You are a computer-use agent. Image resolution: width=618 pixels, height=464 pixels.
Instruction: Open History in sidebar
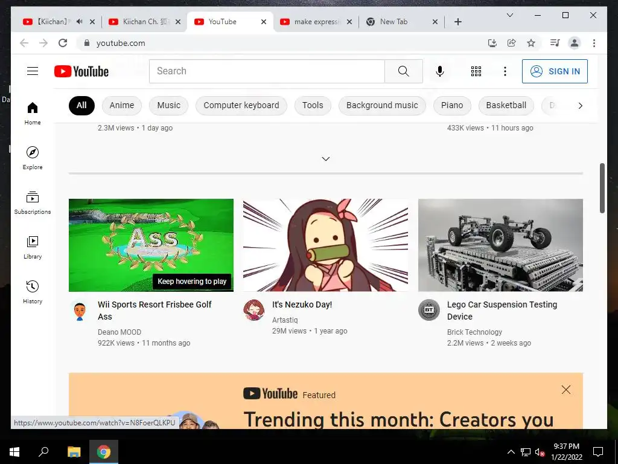click(x=33, y=292)
